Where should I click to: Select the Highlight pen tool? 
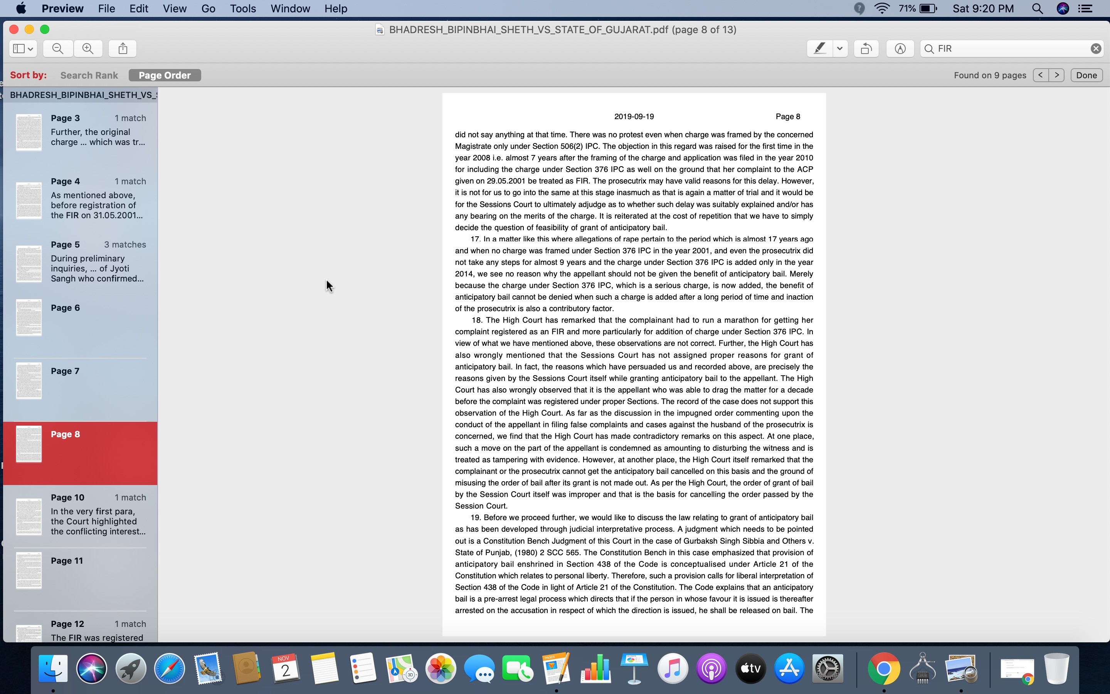pyautogui.click(x=820, y=49)
